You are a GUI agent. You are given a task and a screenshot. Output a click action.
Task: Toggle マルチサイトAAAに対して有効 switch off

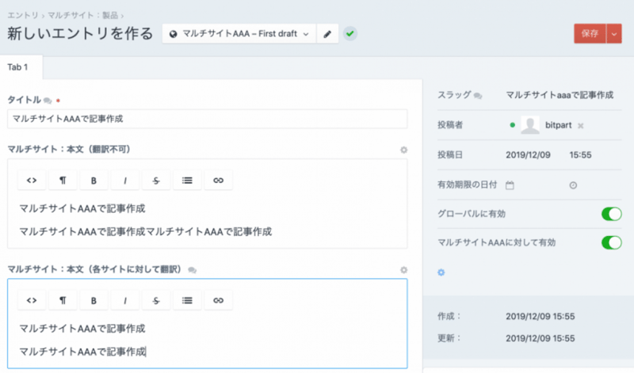coord(611,242)
